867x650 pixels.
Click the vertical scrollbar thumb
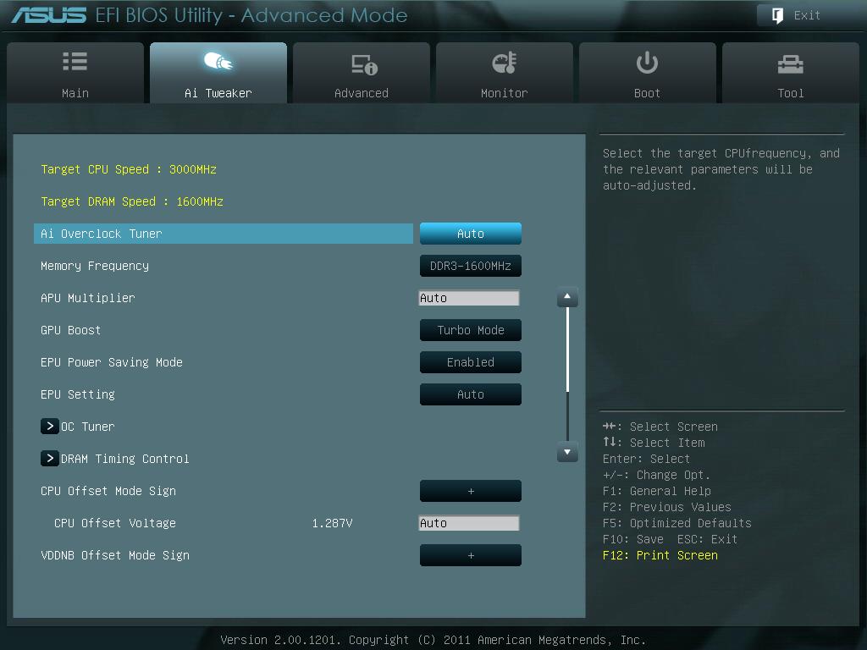pos(567,350)
